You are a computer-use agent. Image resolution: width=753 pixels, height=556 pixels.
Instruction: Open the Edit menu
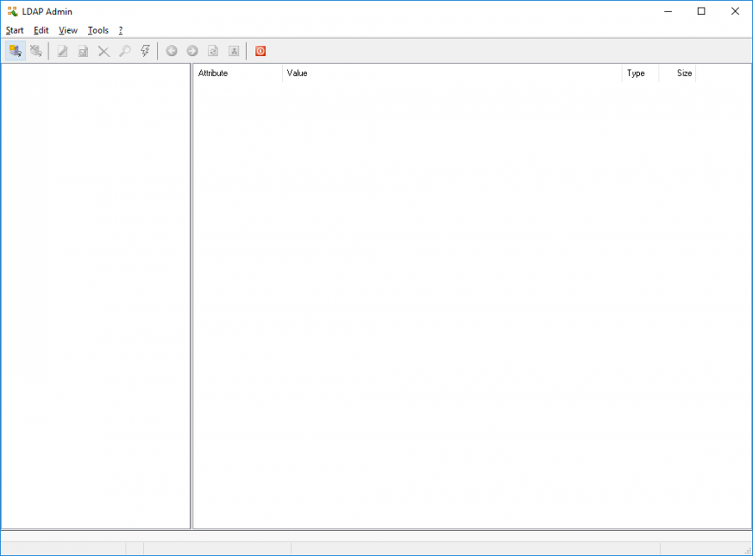[41, 30]
